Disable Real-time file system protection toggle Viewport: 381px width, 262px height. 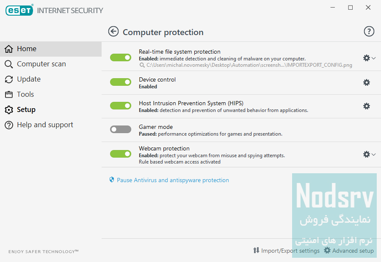coord(121,57)
